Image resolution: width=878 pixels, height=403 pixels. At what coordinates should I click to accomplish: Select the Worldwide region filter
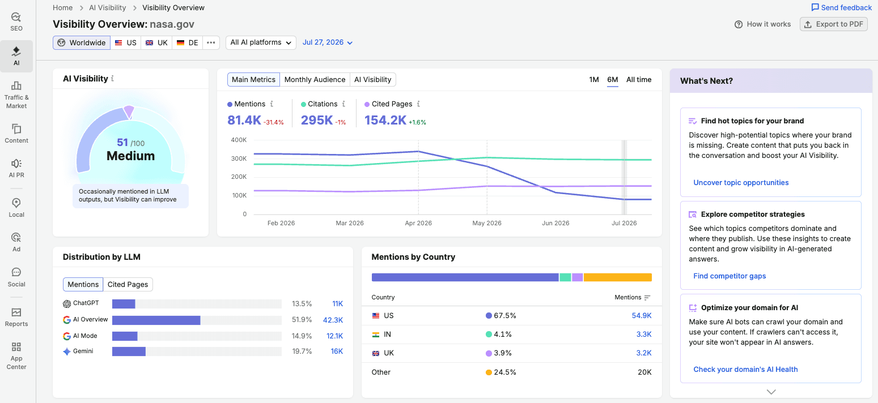coord(82,42)
